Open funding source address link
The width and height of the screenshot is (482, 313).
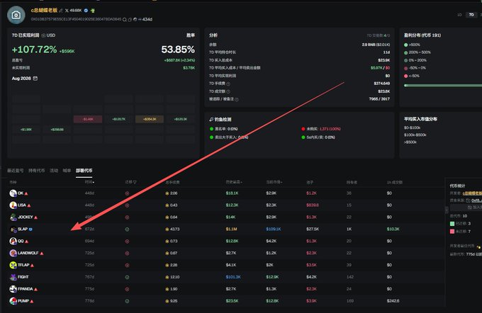476,200
